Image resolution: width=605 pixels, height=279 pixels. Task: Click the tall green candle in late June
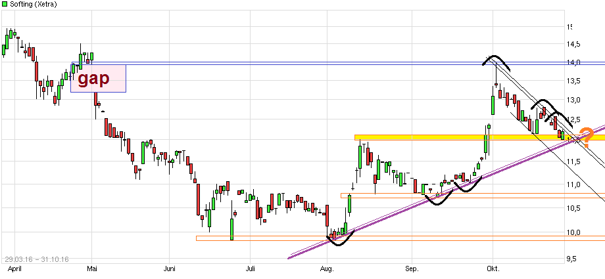pyautogui.click(x=232, y=229)
